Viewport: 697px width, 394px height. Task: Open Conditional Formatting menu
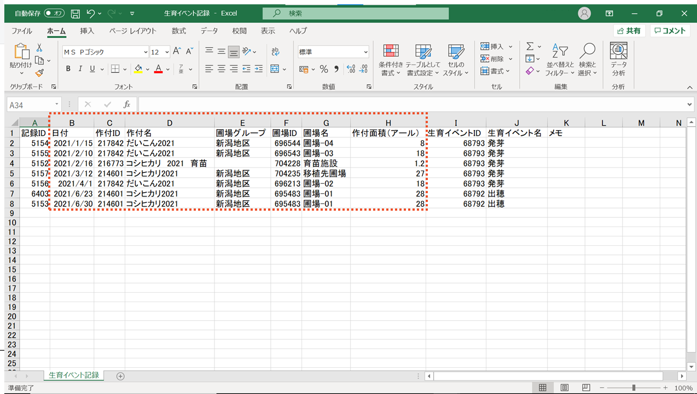[x=391, y=60]
